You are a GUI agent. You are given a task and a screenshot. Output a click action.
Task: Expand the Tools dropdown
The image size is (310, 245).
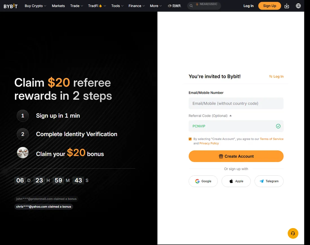(x=117, y=6)
